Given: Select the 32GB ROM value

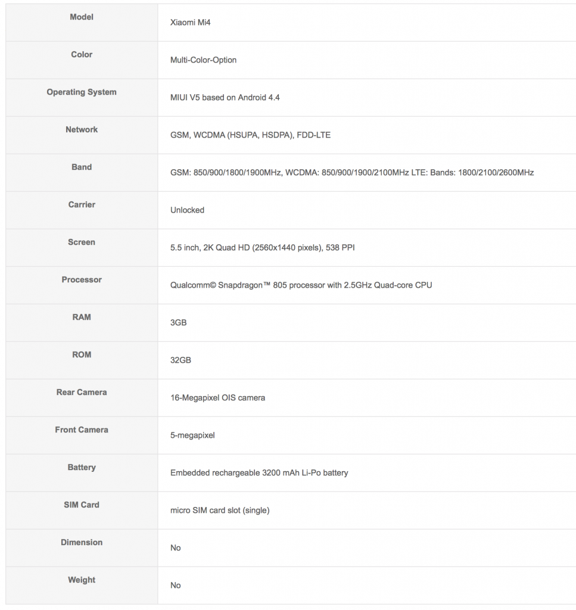Looking at the screenshot, I should (180, 360).
